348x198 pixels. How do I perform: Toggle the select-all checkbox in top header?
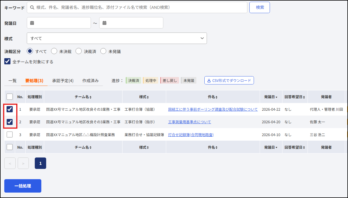(x=10, y=97)
